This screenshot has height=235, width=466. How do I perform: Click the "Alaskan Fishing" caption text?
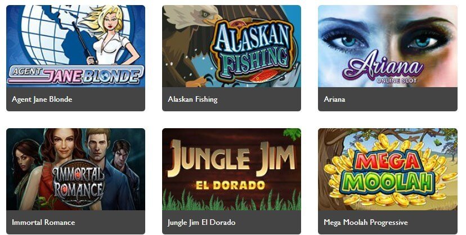[x=192, y=100]
